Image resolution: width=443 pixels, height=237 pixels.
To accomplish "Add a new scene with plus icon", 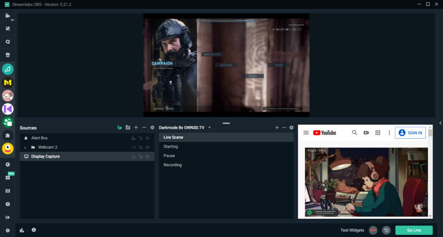I will [x=277, y=128].
